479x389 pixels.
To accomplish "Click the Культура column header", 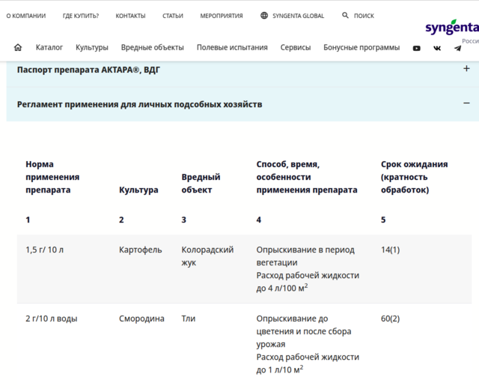I will 138,190.
